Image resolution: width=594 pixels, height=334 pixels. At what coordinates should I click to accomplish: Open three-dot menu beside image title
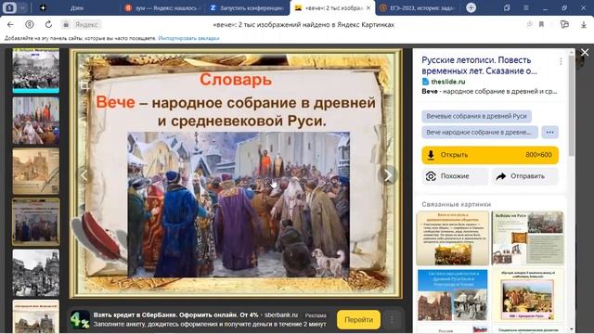561,61
